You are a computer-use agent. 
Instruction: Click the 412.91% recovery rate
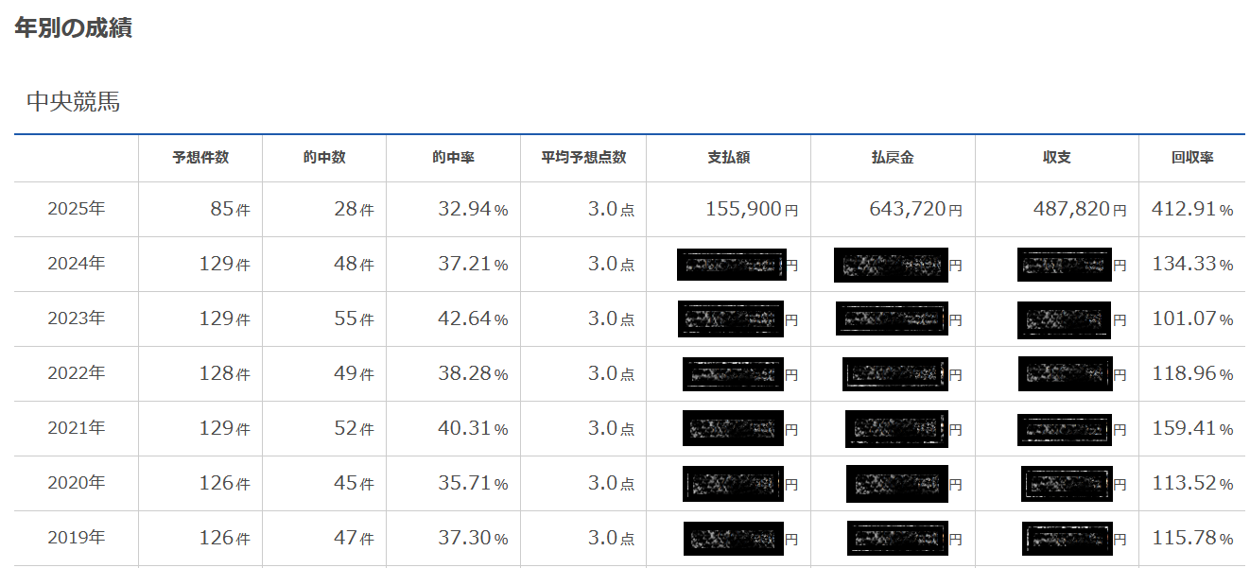pyautogui.click(x=1192, y=209)
